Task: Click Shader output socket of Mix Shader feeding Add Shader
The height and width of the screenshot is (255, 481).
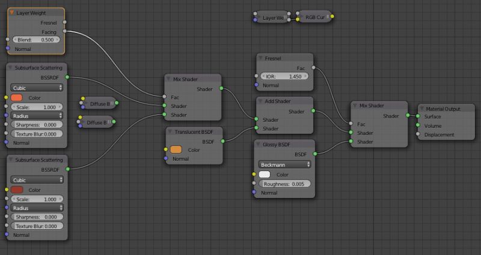Action: coord(221,88)
